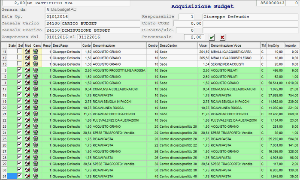This screenshot has width=300, height=180.
Task: Open the Mod edit icon in row 13
Action: [27, 64]
